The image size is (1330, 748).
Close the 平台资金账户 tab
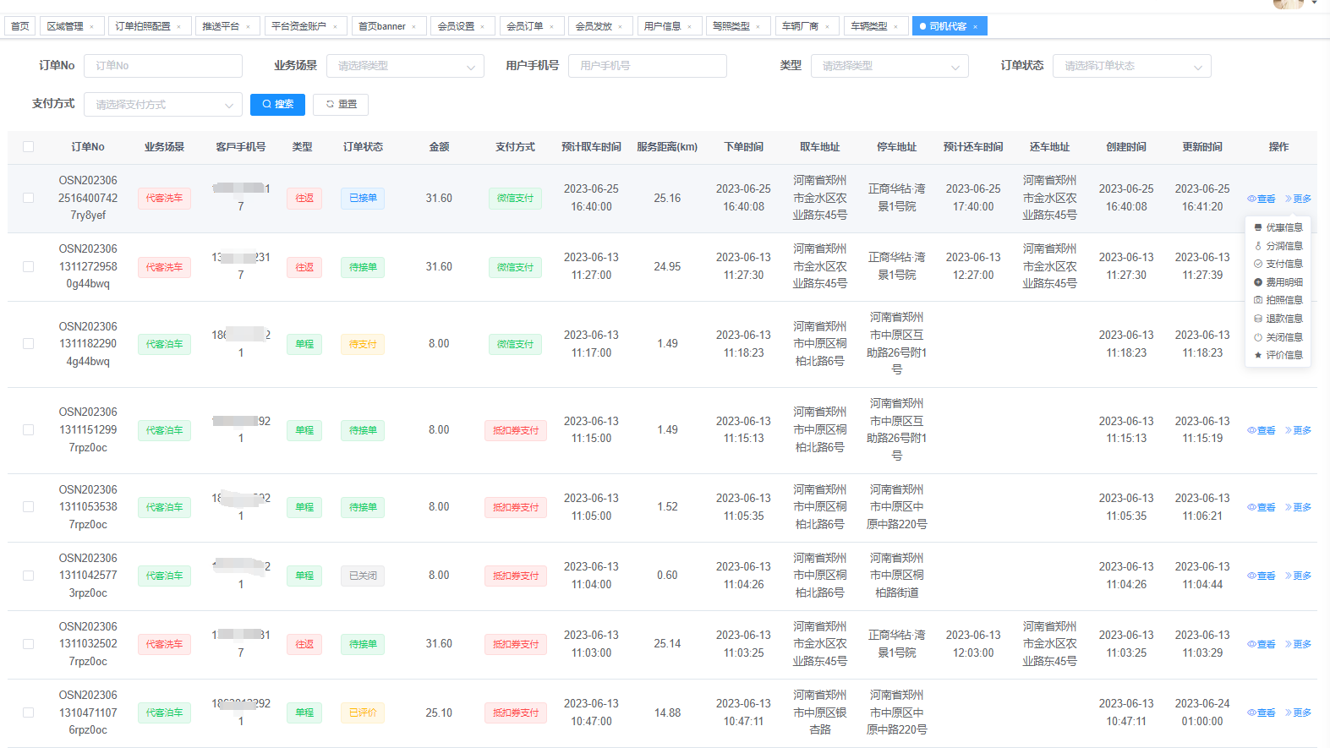pos(335,27)
